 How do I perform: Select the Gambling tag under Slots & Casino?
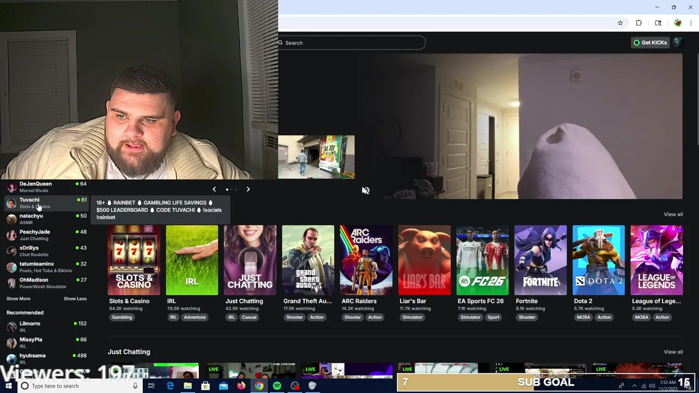coord(122,317)
